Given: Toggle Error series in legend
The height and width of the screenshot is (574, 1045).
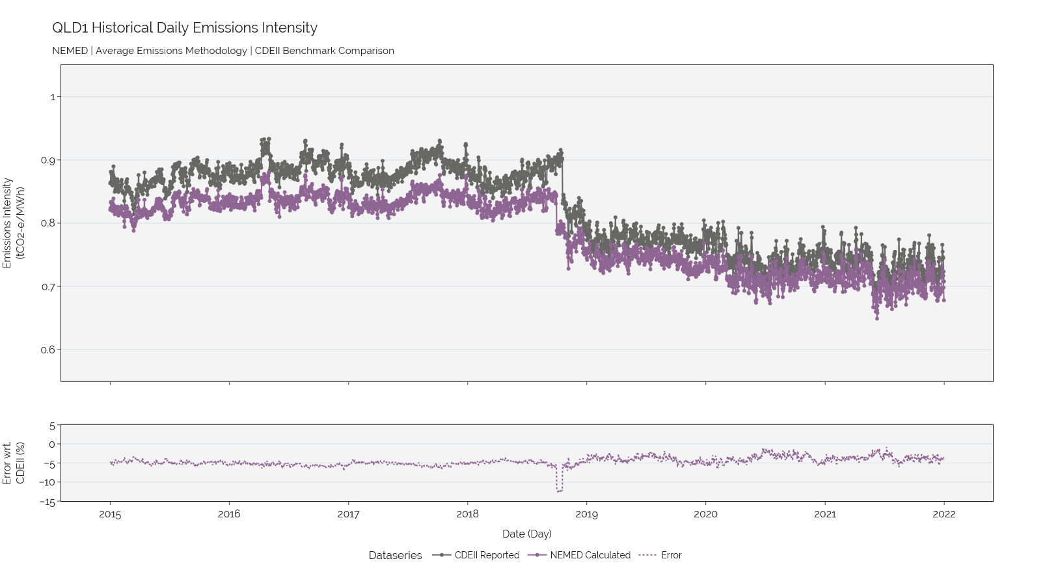Looking at the screenshot, I should (660, 555).
